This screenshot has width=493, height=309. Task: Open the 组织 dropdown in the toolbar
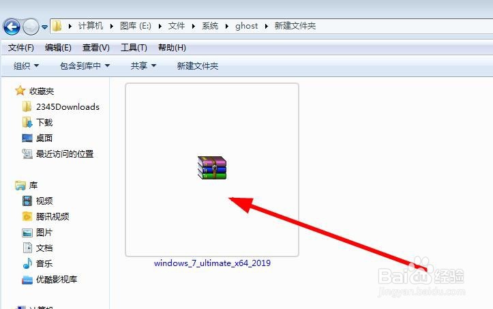[x=26, y=65]
